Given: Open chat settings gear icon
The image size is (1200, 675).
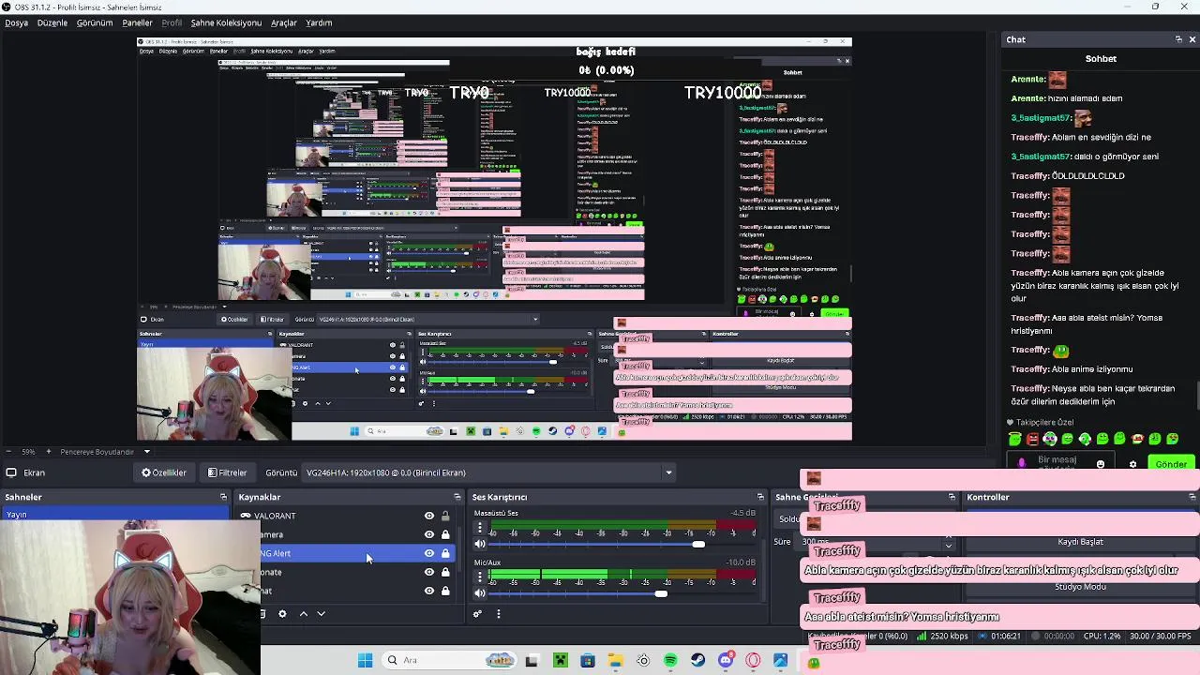Looking at the screenshot, I should [x=1132, y=464].
